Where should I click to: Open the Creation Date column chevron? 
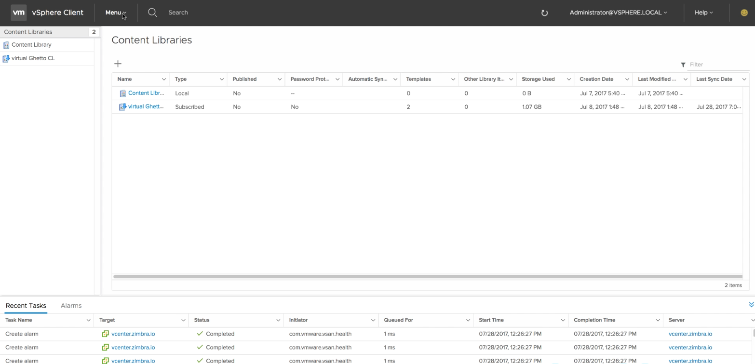[627, 79]
